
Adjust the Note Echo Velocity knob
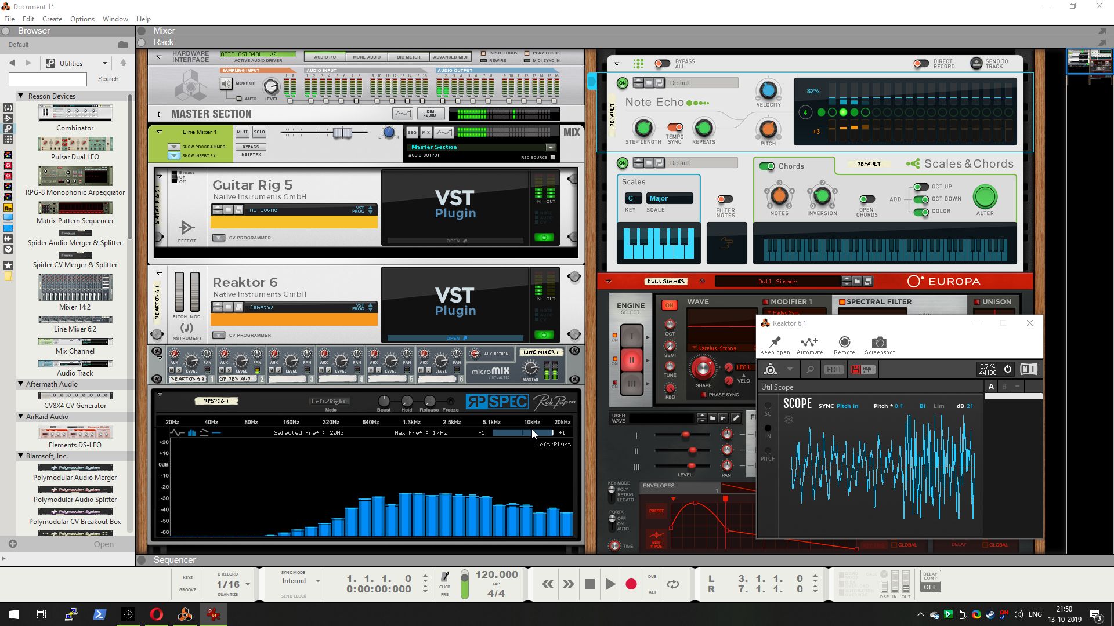pos(768,90)
